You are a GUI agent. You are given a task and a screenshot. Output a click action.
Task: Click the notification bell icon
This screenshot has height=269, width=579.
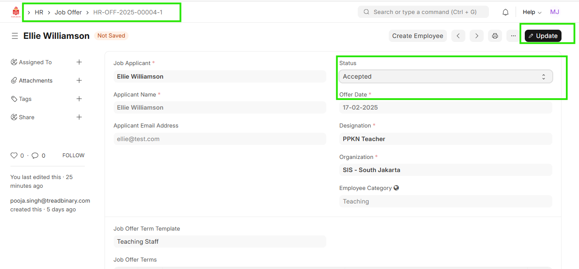pyautogui.click(x=506, y=12)
